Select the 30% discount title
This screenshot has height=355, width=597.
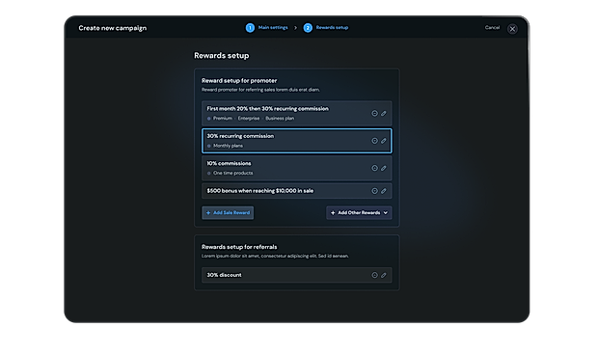coord(225,275)
